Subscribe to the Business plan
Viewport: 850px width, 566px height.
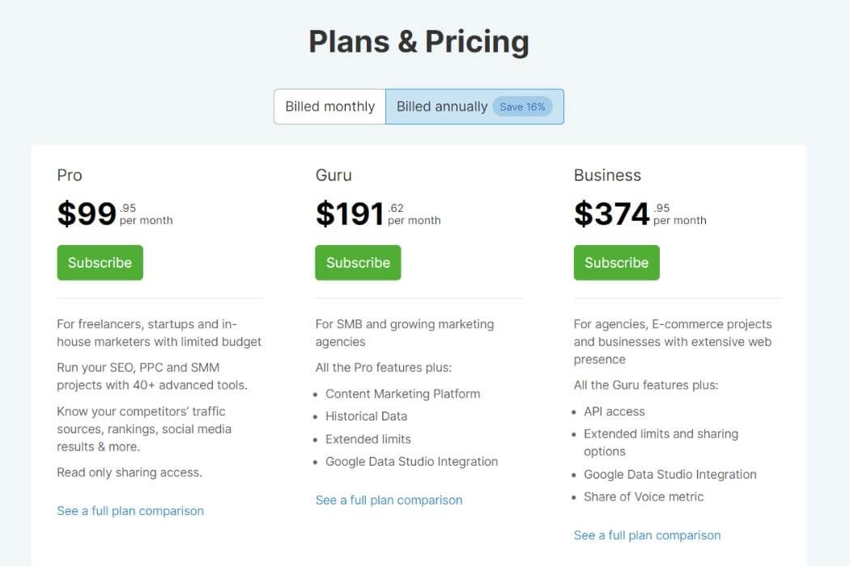616,263
